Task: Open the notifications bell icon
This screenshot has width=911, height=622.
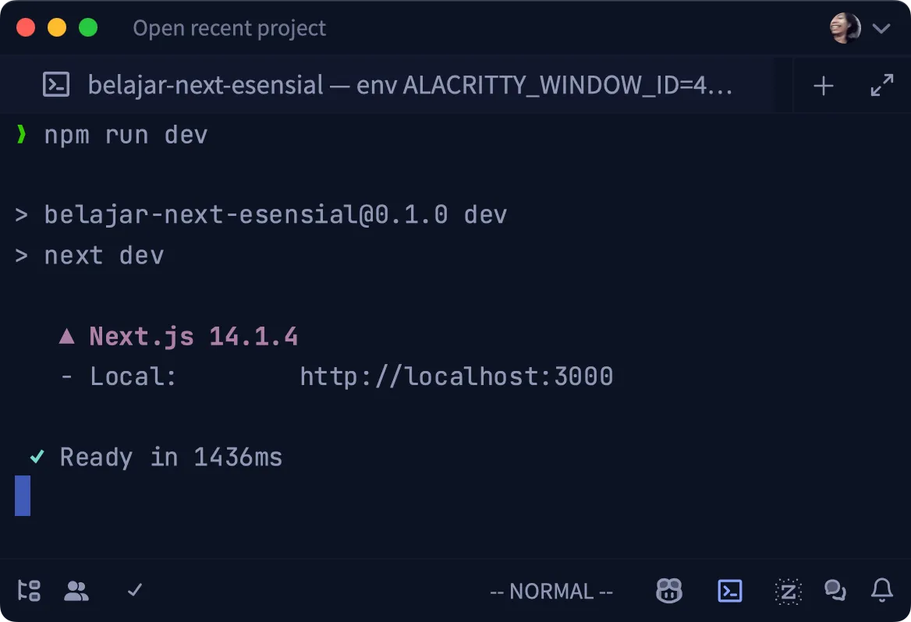Action: click(x=881, y=591)
